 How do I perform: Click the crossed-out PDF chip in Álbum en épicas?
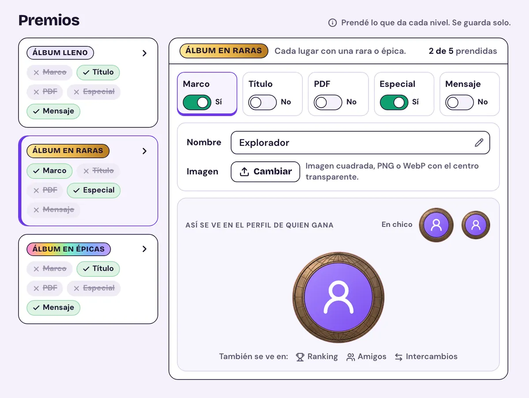[x=45, y=288]
